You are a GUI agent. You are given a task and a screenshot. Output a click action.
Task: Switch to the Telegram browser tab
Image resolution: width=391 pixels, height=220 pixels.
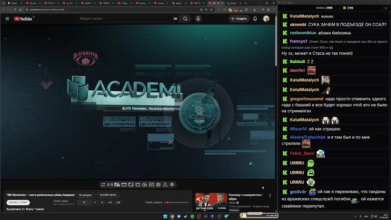233,3
